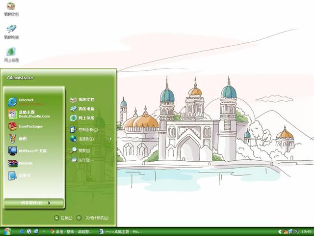Open the 我的电脑 desktop icon

tap(11, 31)
